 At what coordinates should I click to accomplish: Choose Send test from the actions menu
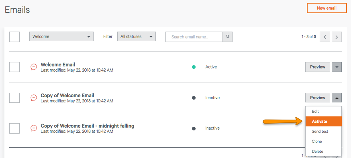[323, 132]
